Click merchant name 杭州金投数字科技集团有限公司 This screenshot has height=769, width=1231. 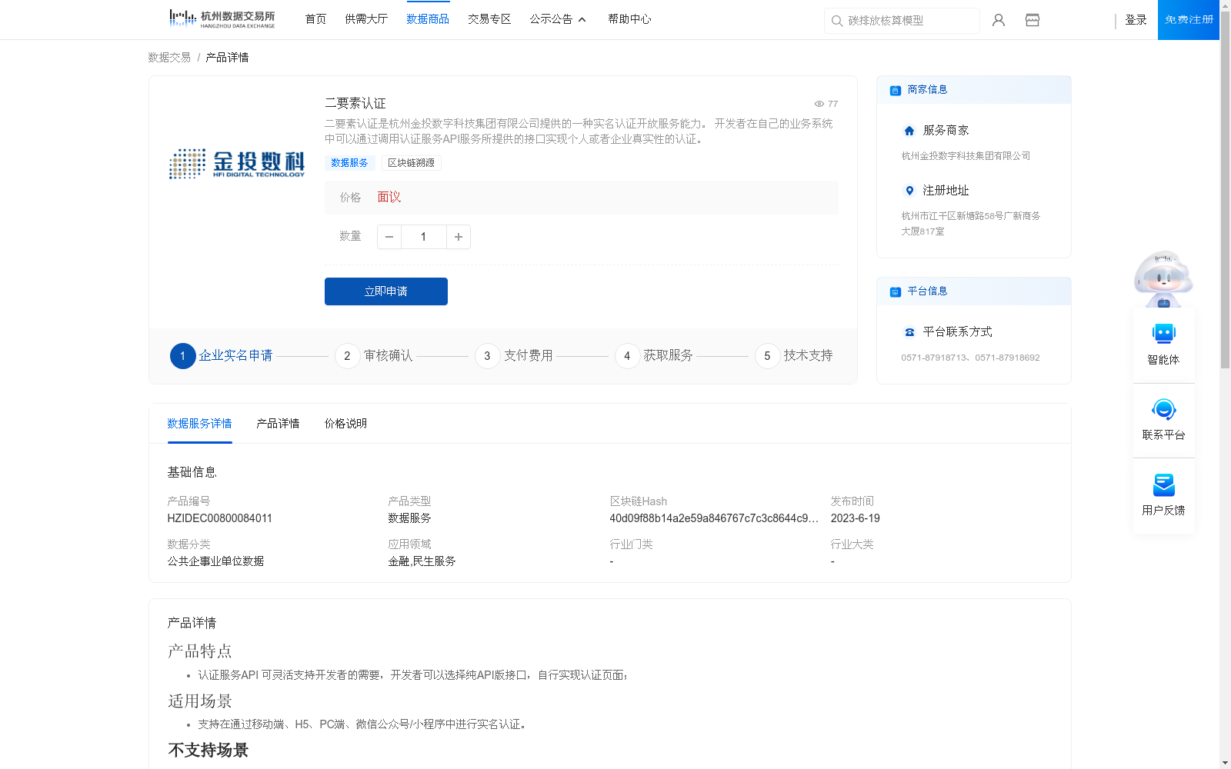pos(966,156)
